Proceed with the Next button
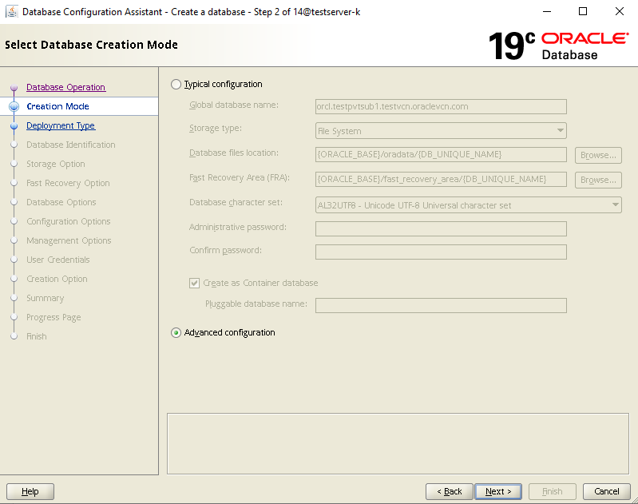The width and height of the screenshot is (638, 504). (498, 491)
